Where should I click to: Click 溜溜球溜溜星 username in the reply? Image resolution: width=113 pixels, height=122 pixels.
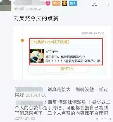(x=72, y=102)
